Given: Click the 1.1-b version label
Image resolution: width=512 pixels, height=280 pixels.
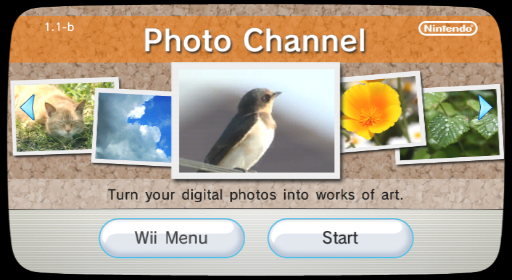Looking at the screenshot, I should point(59,27).
